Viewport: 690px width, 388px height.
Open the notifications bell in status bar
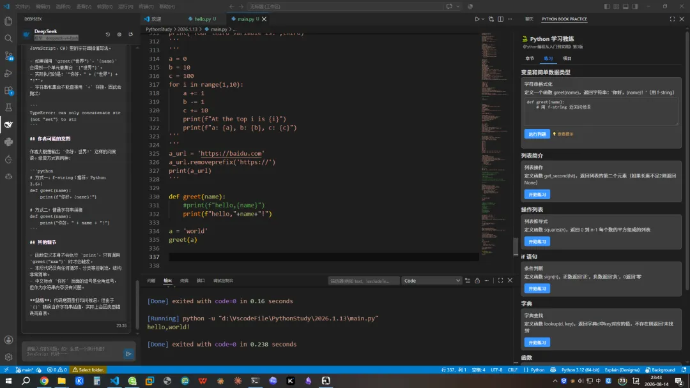(x=684, y=369)
